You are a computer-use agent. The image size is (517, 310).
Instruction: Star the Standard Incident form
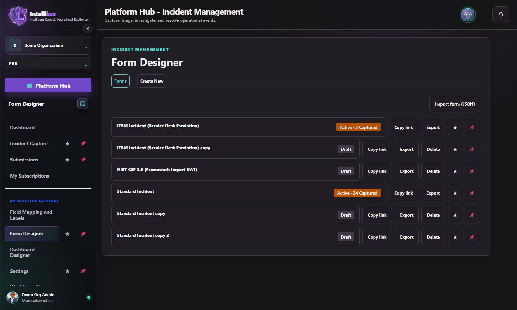tap(455, 193)
